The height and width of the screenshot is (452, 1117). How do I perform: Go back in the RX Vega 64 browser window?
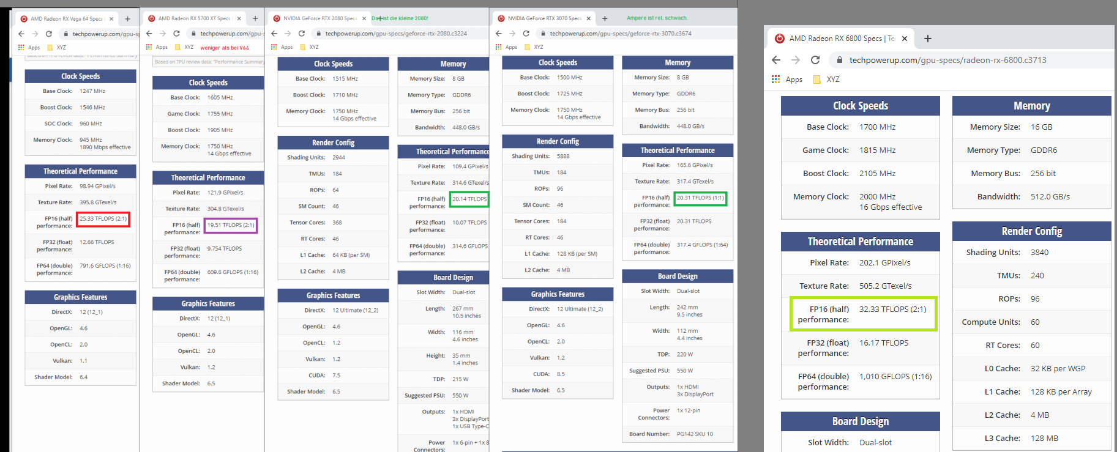point(21,34)
